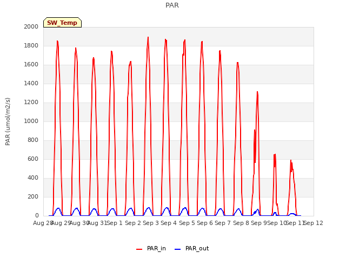Image resolution: width=346 pixels, height=259 pixels.
Task: Click the 800 y-axis tick label
Action: (33, 140)
